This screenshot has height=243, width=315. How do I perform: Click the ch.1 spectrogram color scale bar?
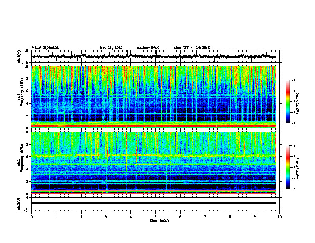pyautogui.click(x=288, y=102)
